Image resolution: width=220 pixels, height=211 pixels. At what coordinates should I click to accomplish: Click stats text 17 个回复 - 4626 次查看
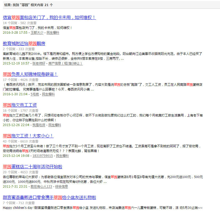[21, 80]
